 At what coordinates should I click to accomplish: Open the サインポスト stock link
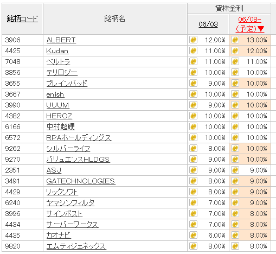(65, 214)
